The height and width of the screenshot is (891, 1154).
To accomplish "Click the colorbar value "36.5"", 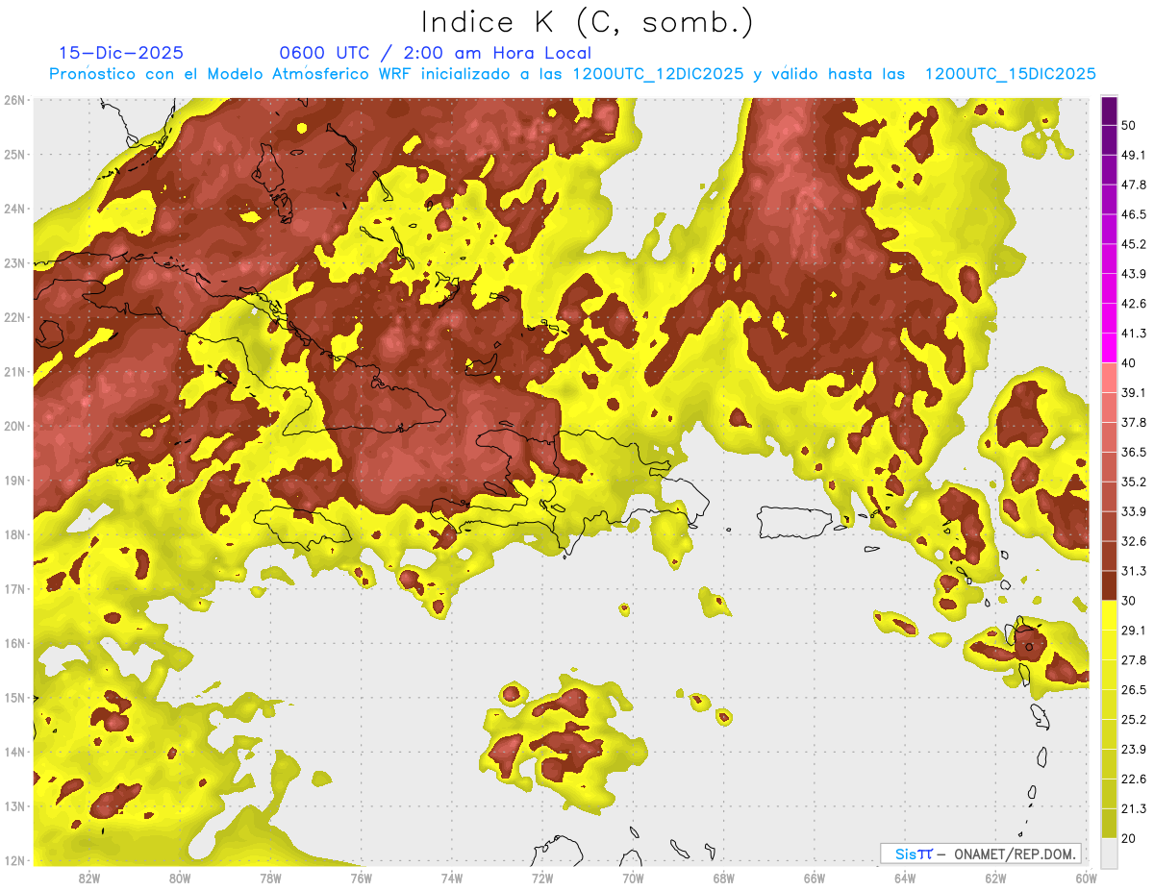I will pos(1134,452).
